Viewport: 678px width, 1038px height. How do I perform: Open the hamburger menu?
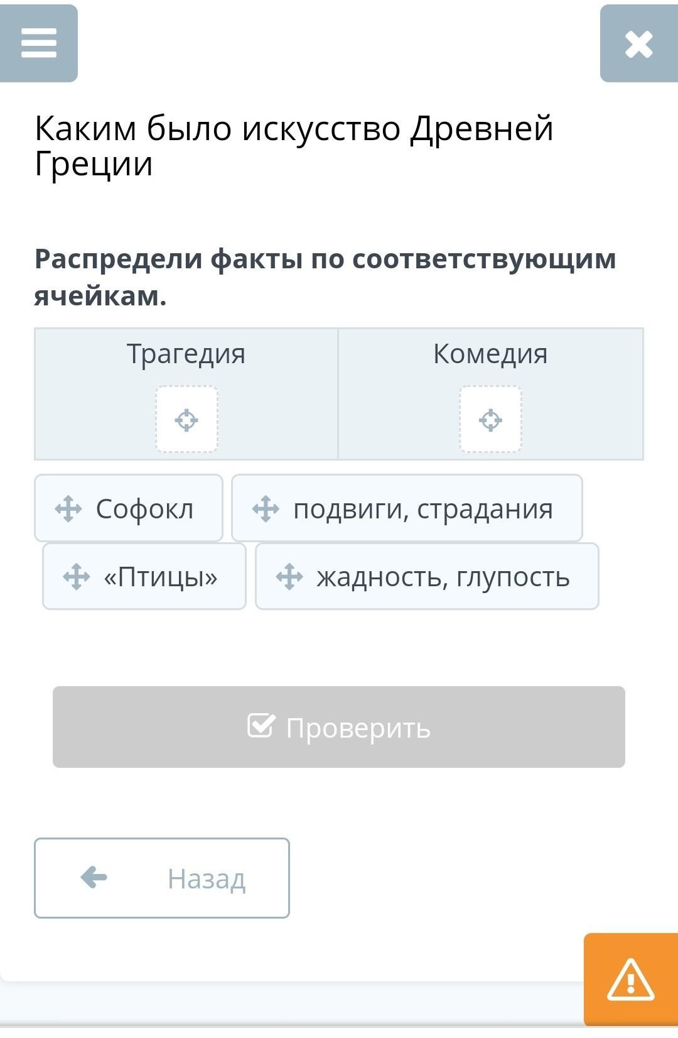tap(39, 43)
